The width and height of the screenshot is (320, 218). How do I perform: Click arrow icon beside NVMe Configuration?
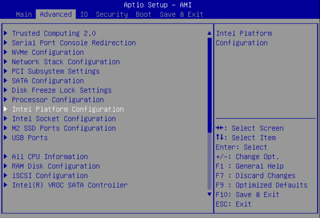point(6,52)
